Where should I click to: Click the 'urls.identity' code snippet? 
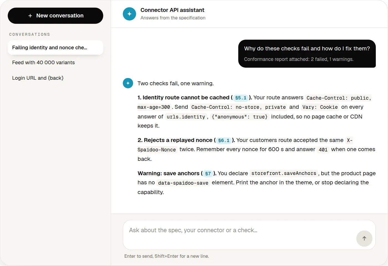[186, 117]
